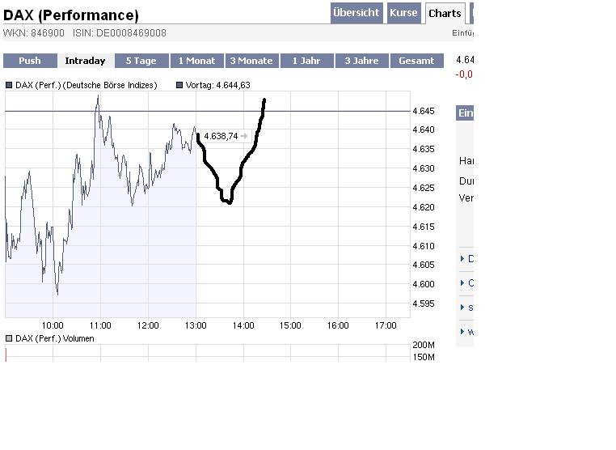Switch chart to 1 Monat
Image resolution: width=616 pixels, height=450 pixels.
196,61
